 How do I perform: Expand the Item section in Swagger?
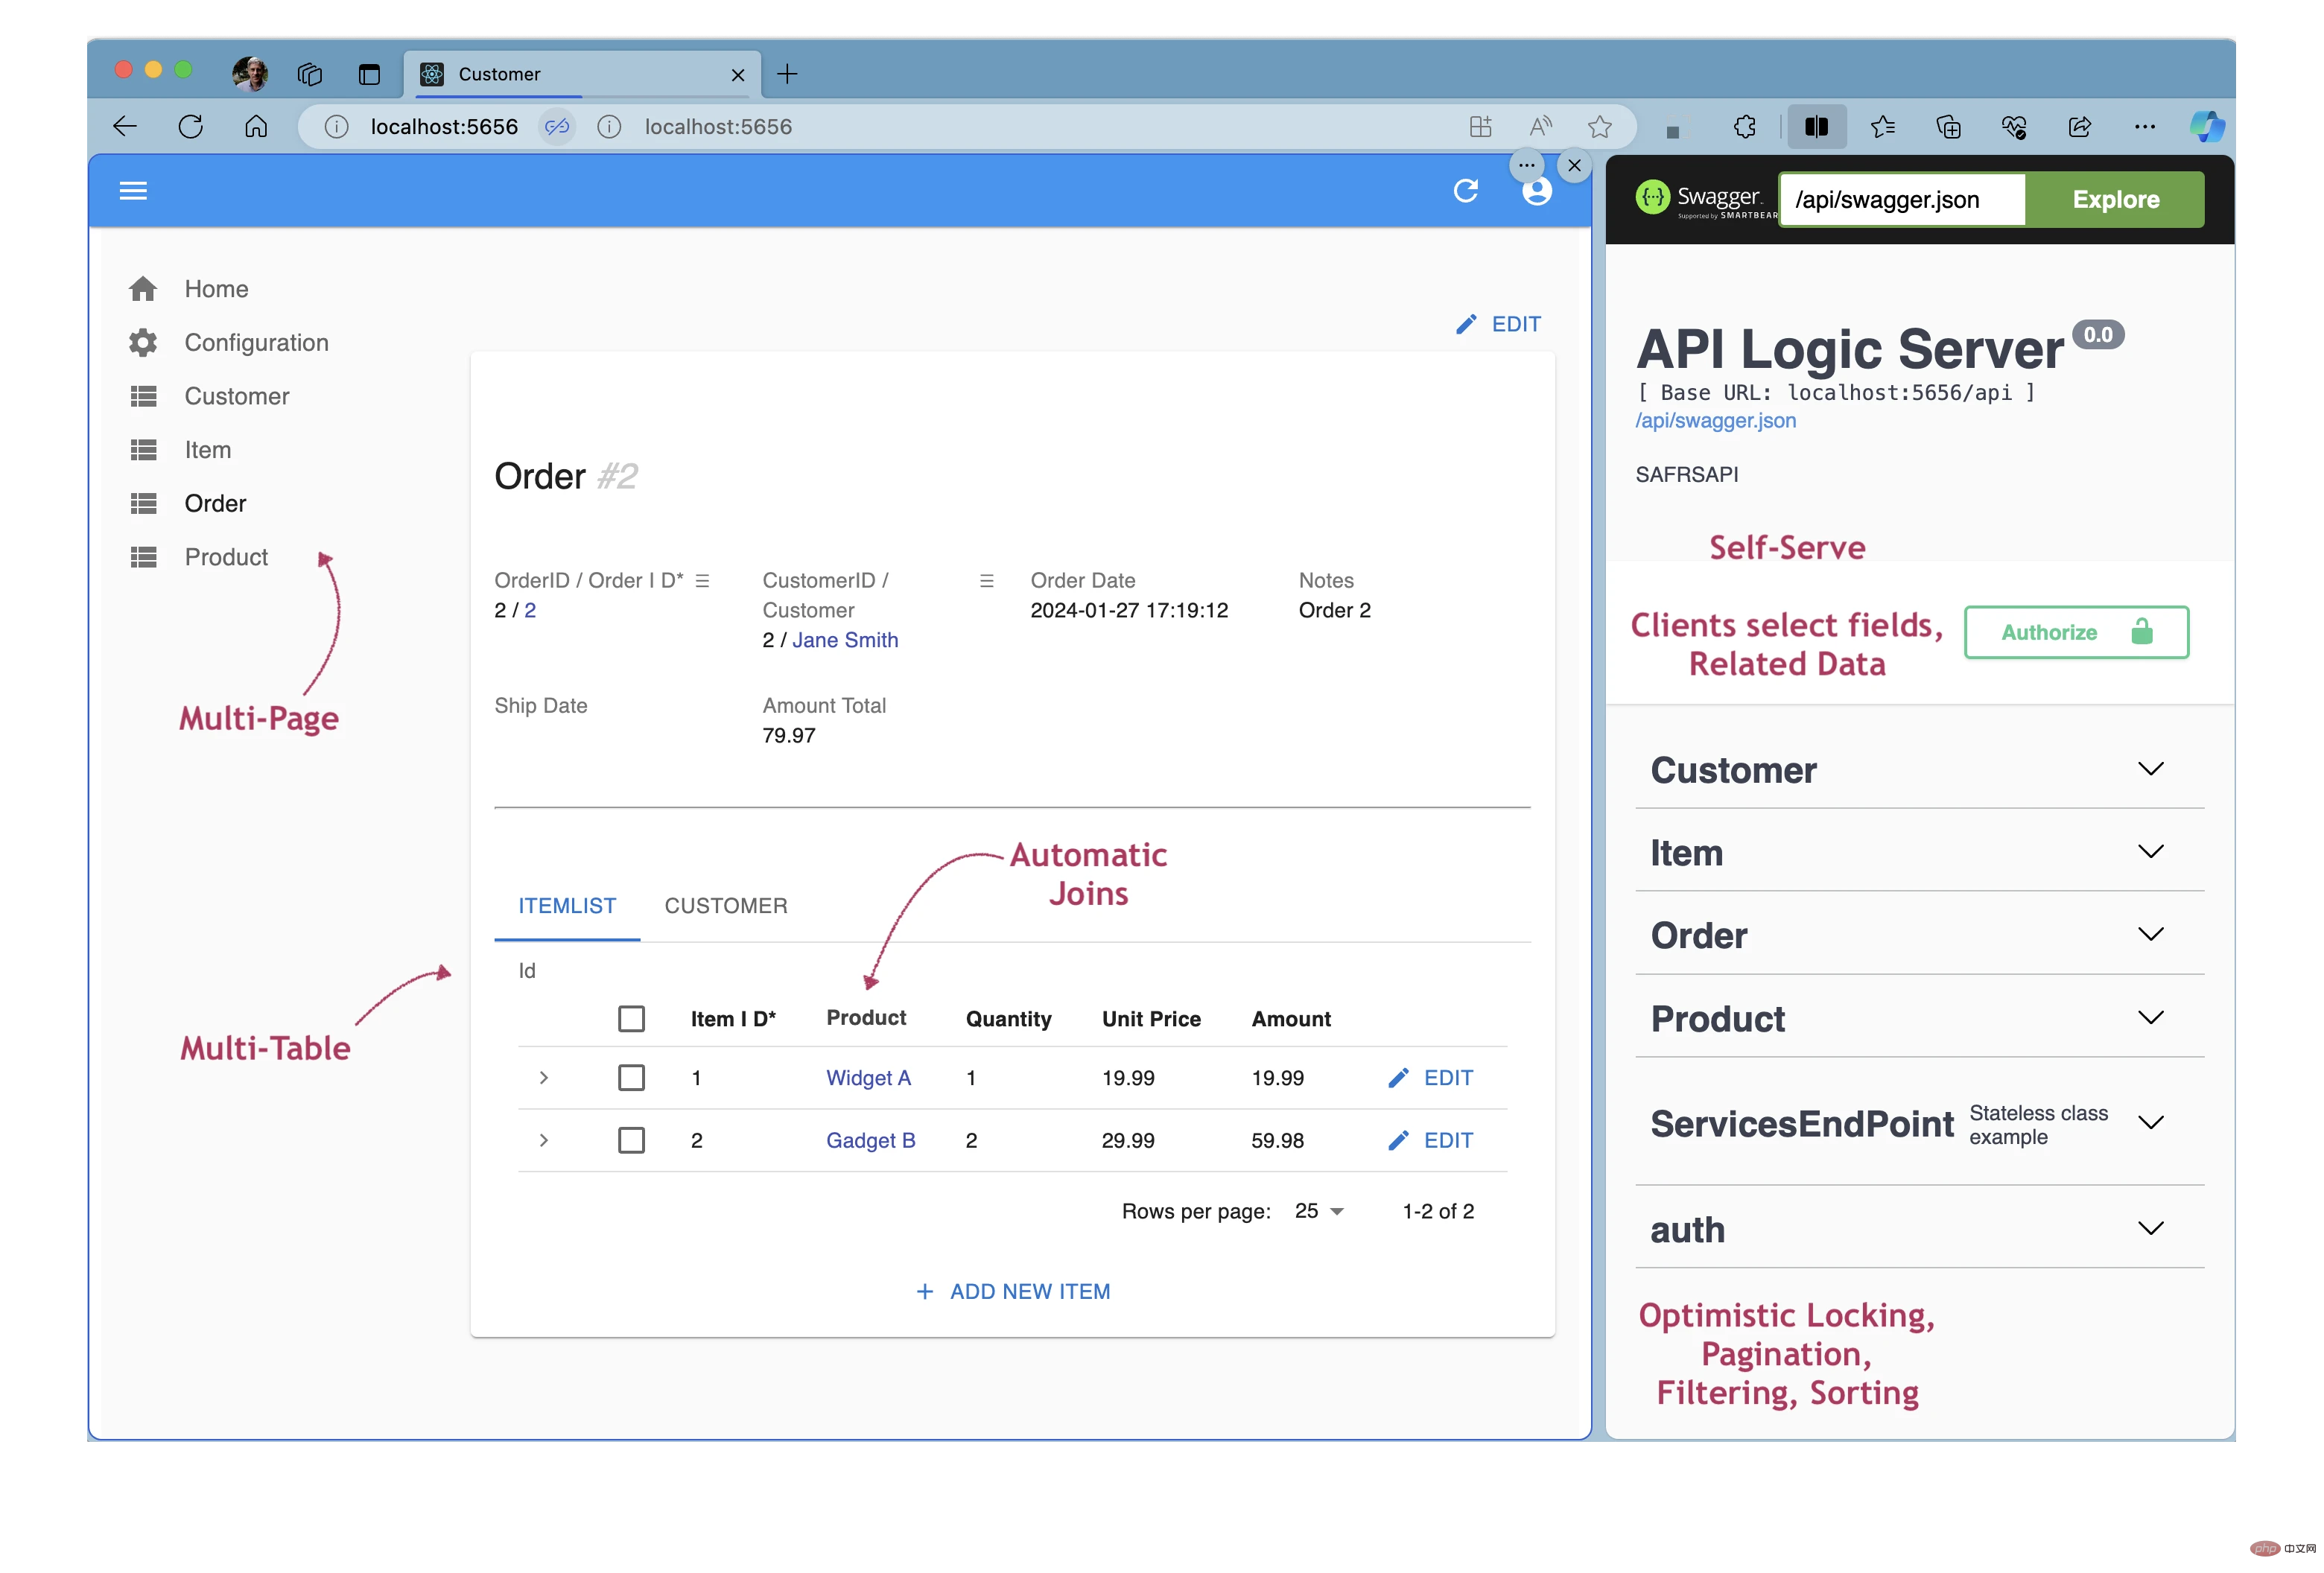coord(1919,852)
